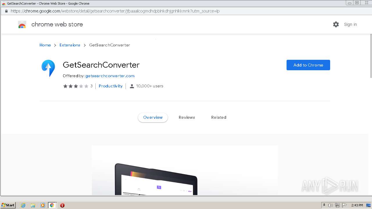Click the Chrome icon in the taskbar
Image resolution: width=372 pixels, height=209 pixels.
52,205
